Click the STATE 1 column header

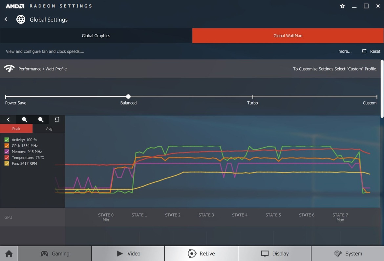coord(139,215)
